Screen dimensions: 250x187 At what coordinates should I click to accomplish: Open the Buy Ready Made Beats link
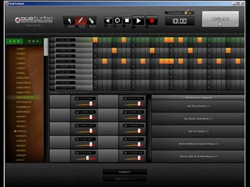tap(198, 118)
